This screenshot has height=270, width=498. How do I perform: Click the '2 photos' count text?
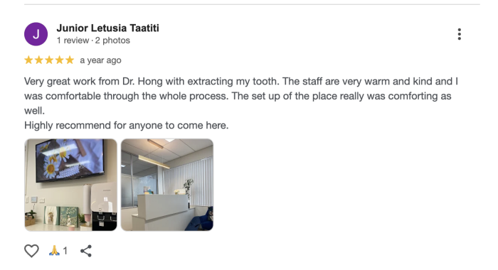[112, 40]
